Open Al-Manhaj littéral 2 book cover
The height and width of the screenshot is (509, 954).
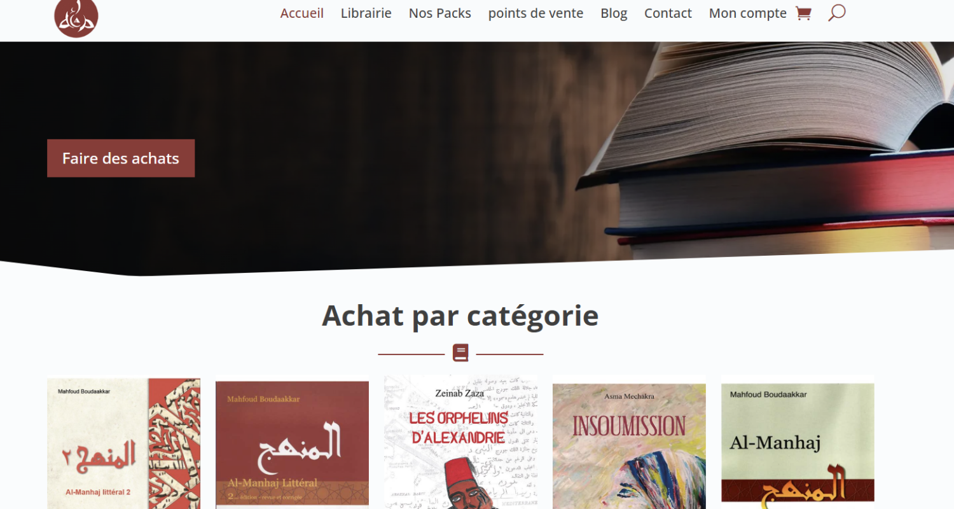pyautogui.click(x=124, y=443)
